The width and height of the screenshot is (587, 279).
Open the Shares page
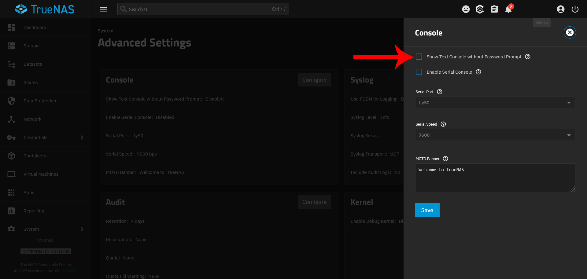point(31,83)
